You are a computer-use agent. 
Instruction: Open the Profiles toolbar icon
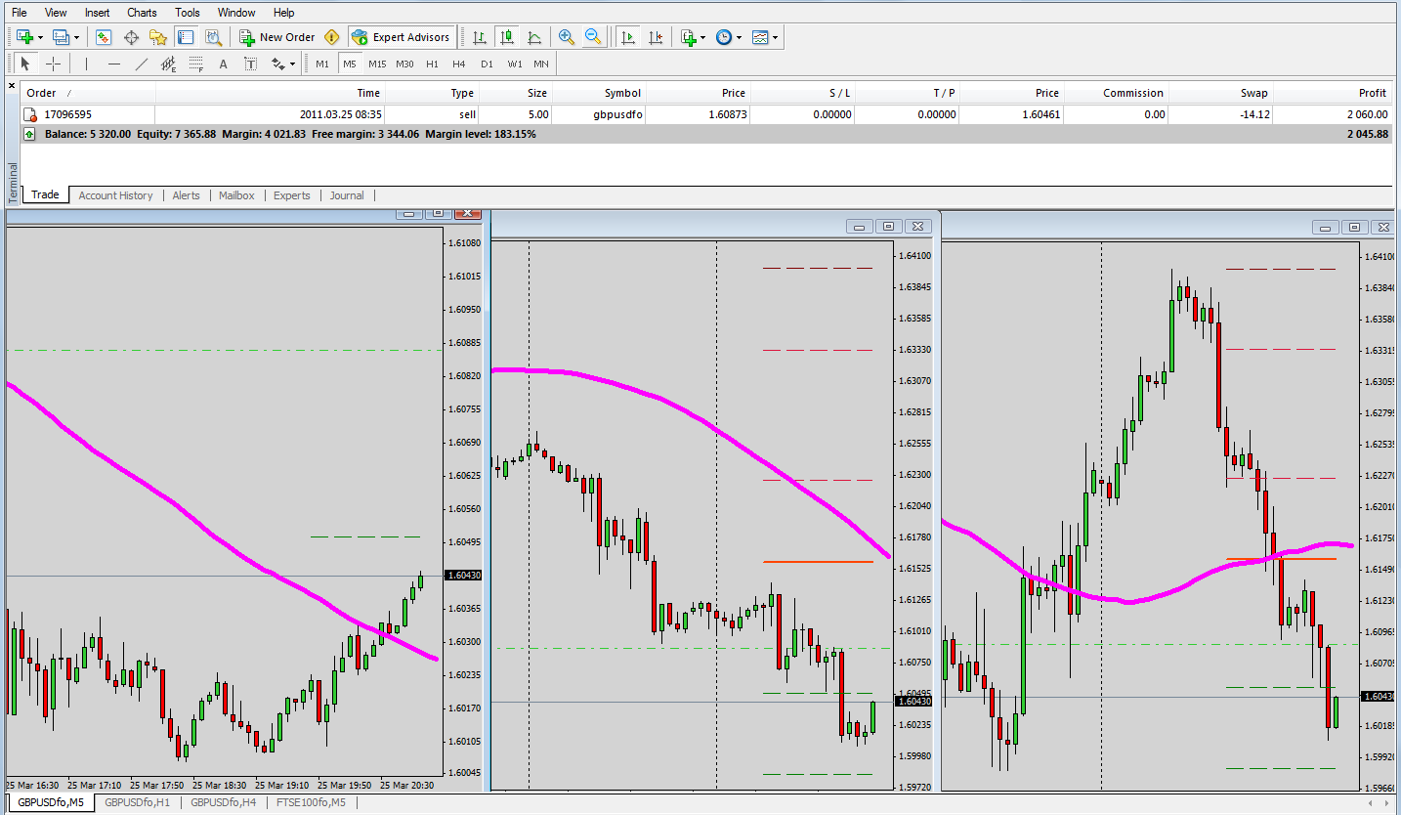click(61, 37)
